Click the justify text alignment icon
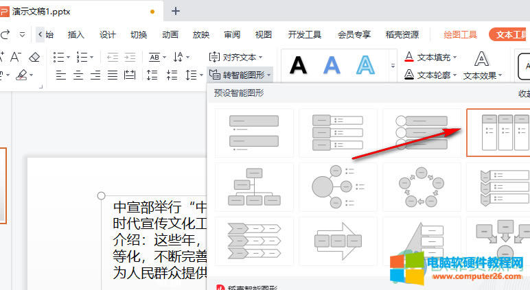 (x=112, y=75)
